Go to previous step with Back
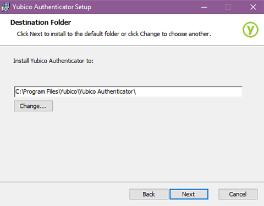Image resolution: width=264 pixels, height=206 pixels. click(x=148, y=194)
